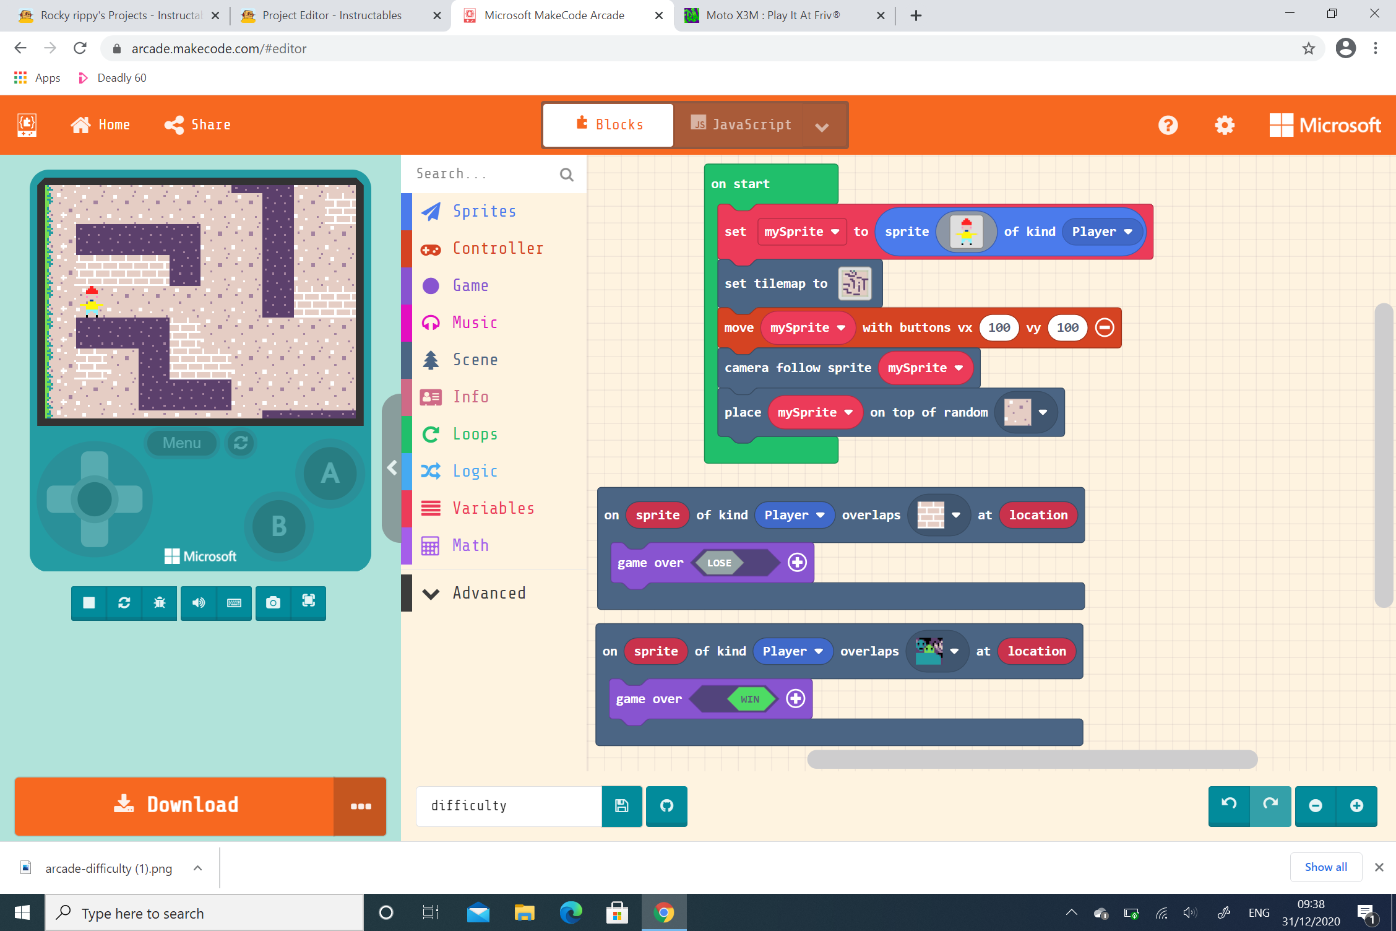Image resolution: width=1396 pixels, height=931 pixels.
Task: Expand the Advanced section of the toolbox
Action: coord(488,592)
